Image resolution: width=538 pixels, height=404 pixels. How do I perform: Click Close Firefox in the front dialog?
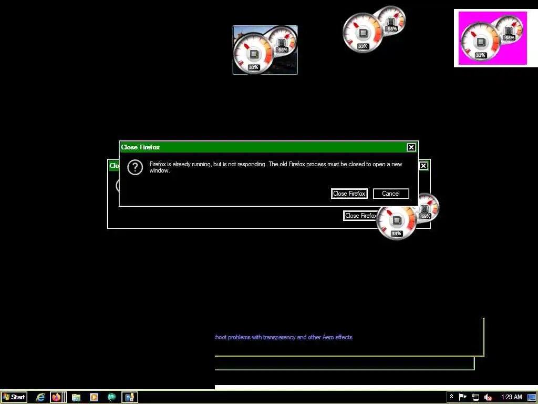coord(349,194)
